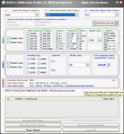Click the SUPER app icon in title bar
The width and height of the screenshot is (124, 134).
tap(3, 3)
